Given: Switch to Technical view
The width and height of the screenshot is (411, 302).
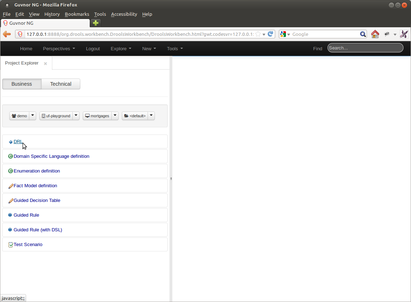Looking at the screenshot, I should (x=61, y=84).
